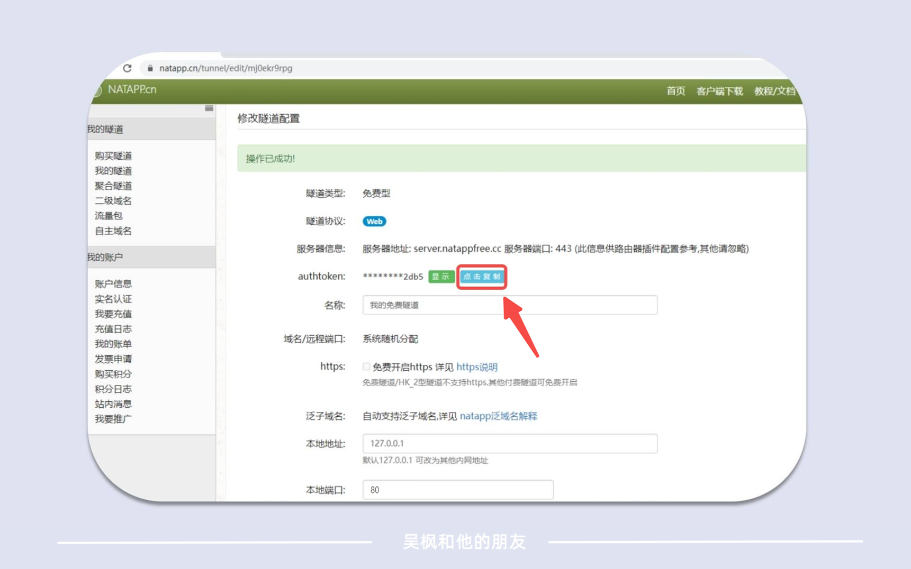The width and height of the screenshot is (911, 569).
Task: Reveal authtoken with the 显示 button
Action: 441,277
